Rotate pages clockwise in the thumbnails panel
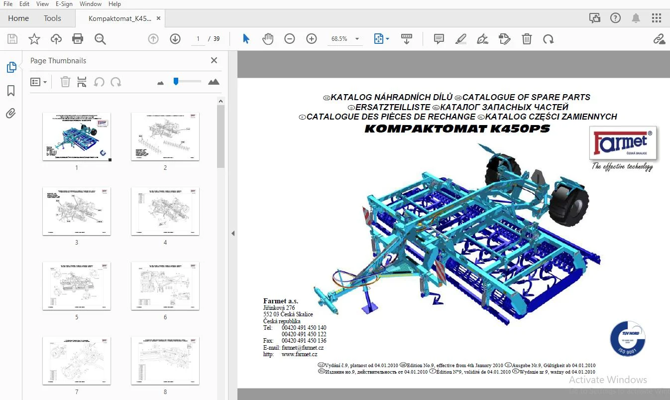Image resolution: width=670 pixels, height=400 pixels. [116, 82]
